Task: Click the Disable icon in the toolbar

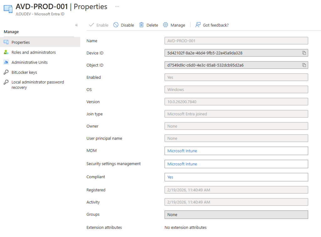Action: tap(116, 25)
